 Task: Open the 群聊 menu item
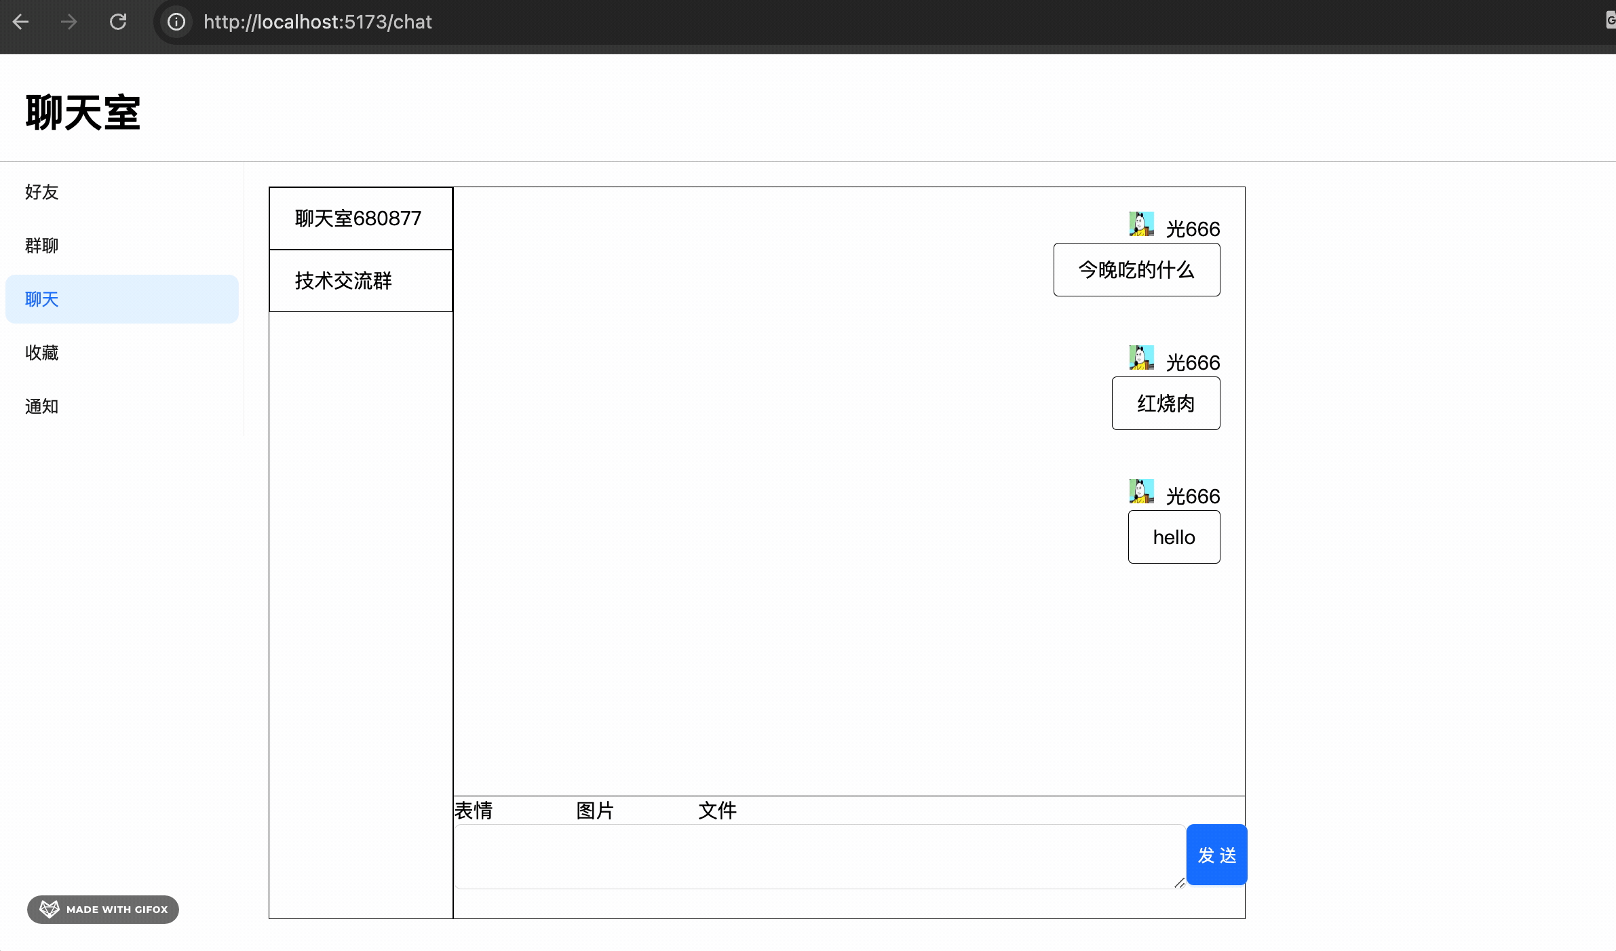pos(42,246)
